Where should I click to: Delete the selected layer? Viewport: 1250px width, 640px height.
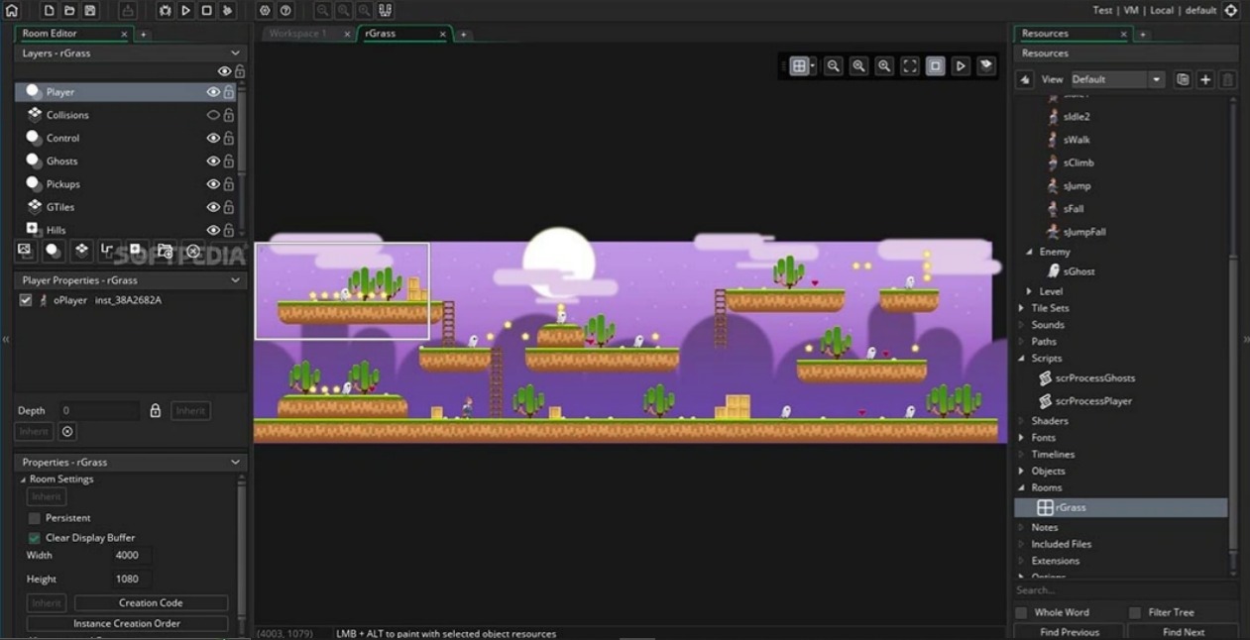point(193,251)
